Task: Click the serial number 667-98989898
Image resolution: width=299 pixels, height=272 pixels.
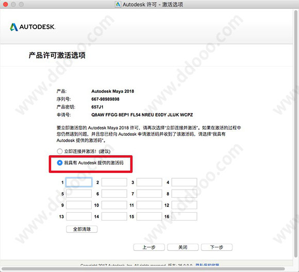Action: [x=105, y=99]
